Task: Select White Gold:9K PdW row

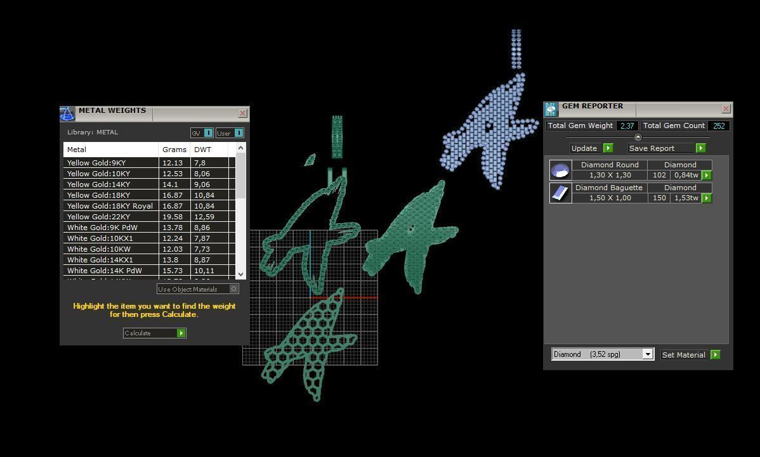Action: [149, 228]
